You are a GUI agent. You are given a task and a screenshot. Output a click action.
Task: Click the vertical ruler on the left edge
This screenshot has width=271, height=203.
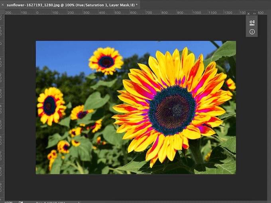click(x=2, y=100)
